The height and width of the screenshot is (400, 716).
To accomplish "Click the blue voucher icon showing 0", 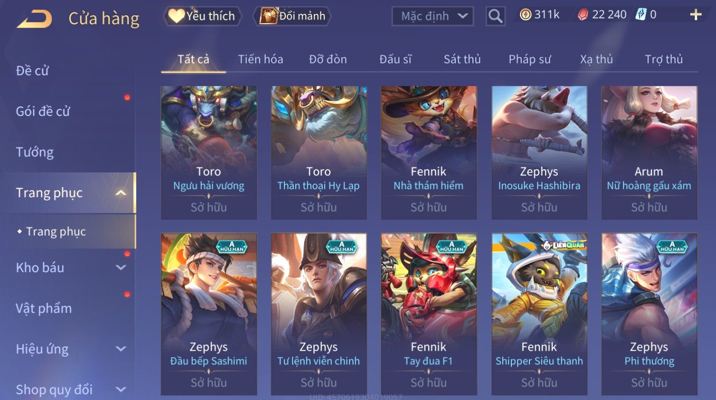I will point(641,15).
